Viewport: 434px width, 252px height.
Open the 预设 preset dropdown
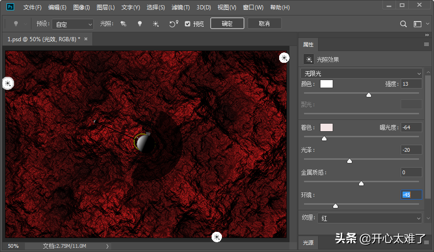click(72, 24)
